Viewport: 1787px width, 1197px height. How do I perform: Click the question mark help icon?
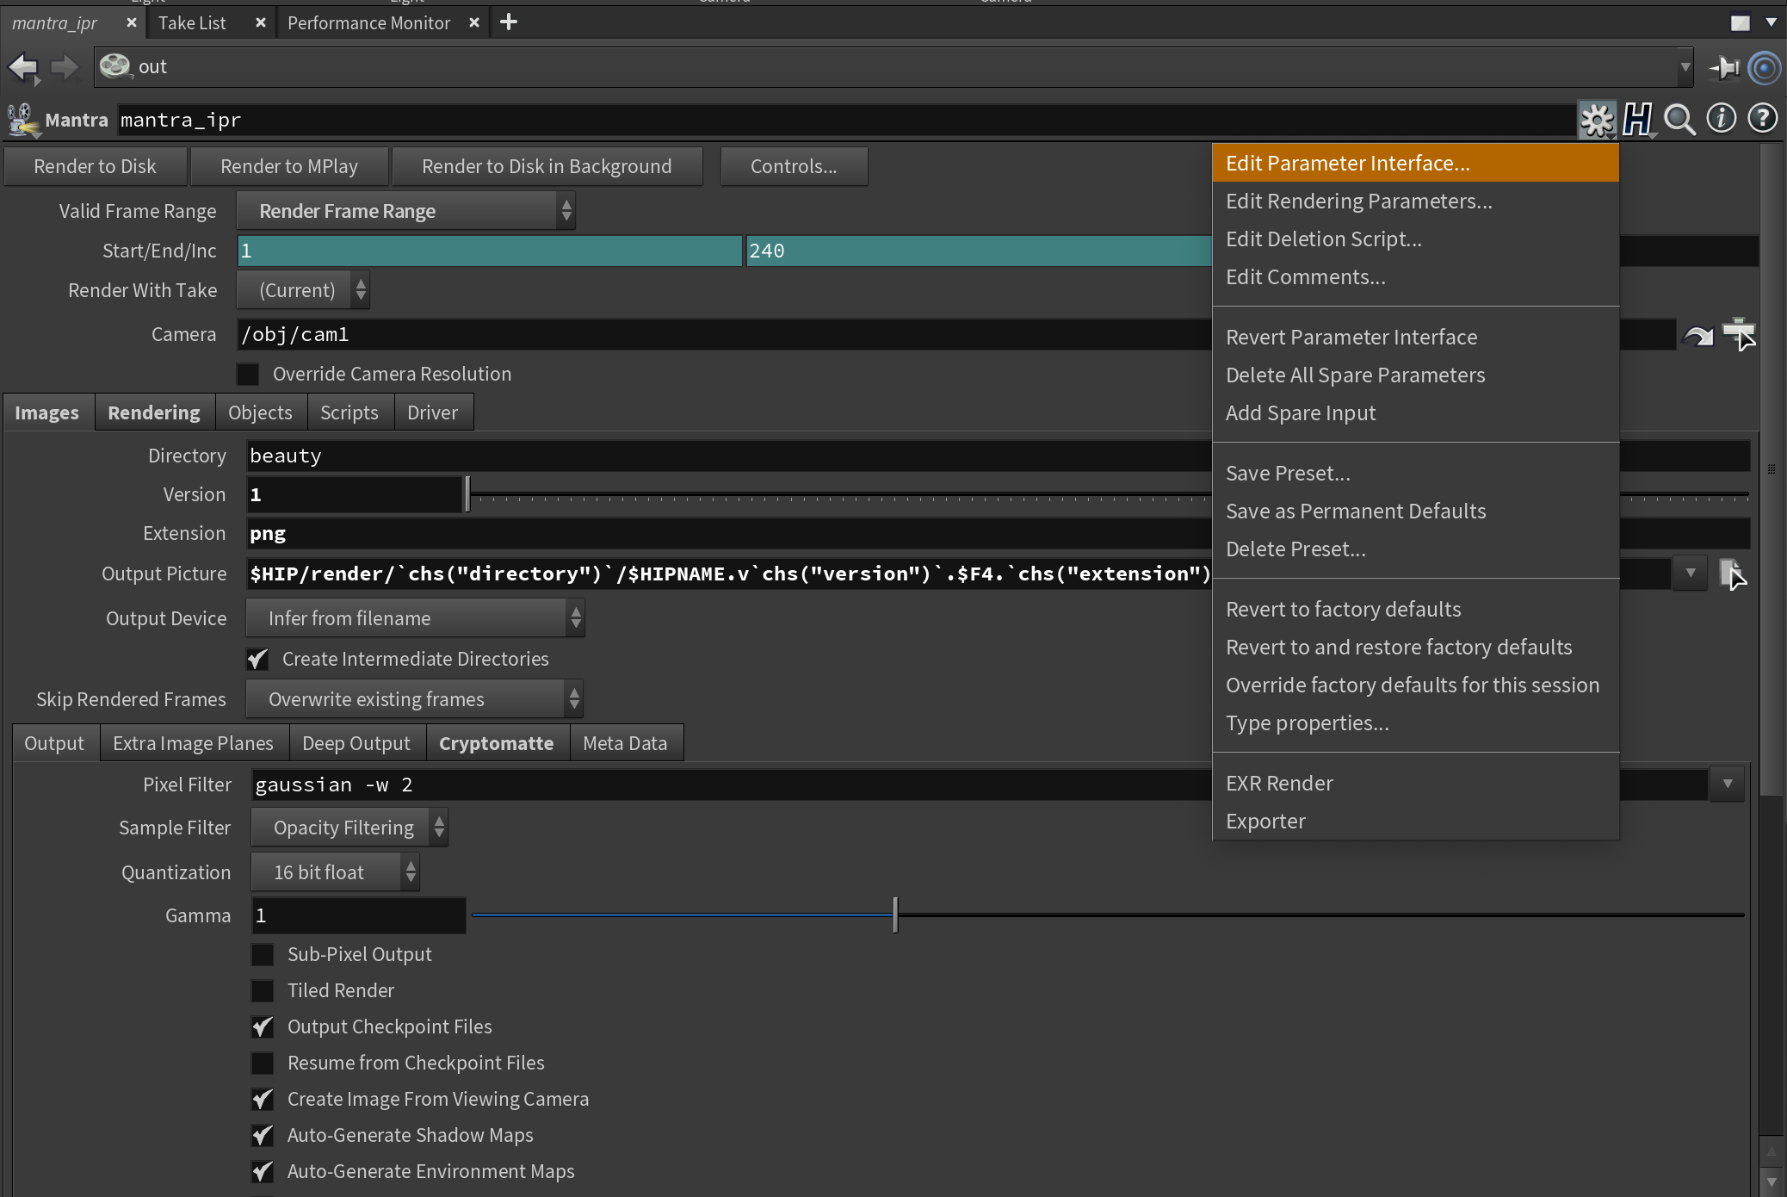coord(1762,119)
